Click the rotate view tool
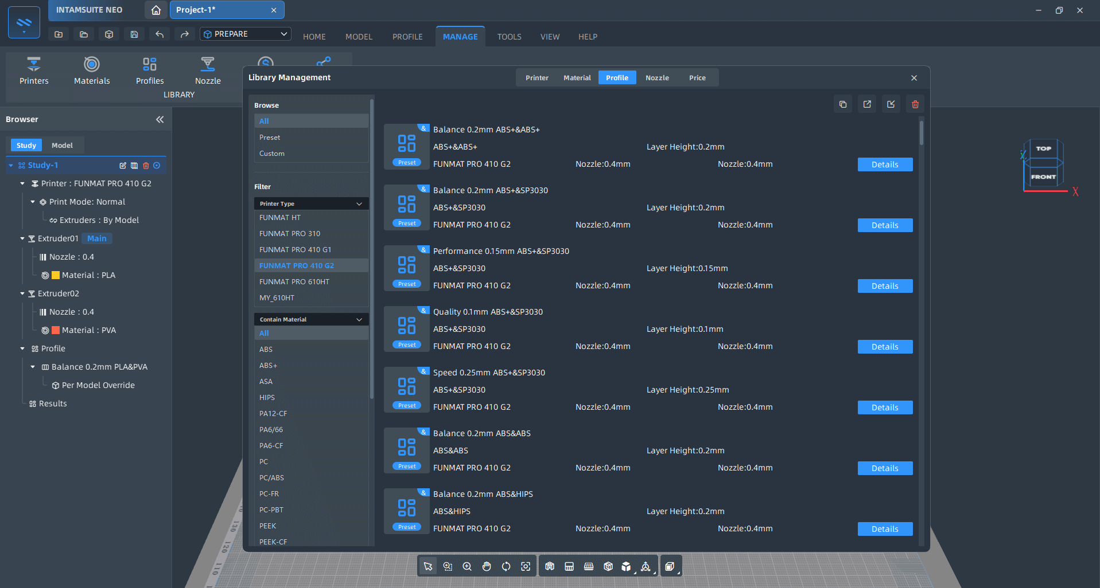This screenshot has width=1100, height=588. [506, 566]
